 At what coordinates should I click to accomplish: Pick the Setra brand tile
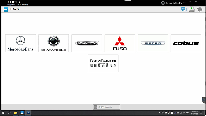[x=153, y=43]
